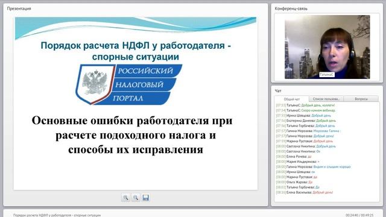Select Ирина Шевцова's 'Добрый день' message

click(303, 115)
